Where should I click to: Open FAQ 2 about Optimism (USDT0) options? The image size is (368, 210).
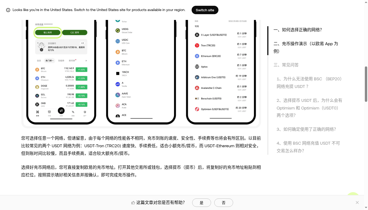click(x=309, y=108)
